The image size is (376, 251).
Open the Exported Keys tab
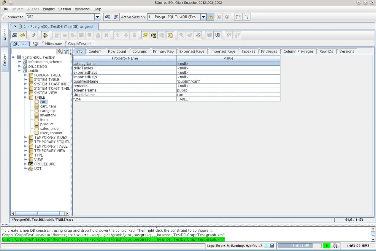pos(192,51)
